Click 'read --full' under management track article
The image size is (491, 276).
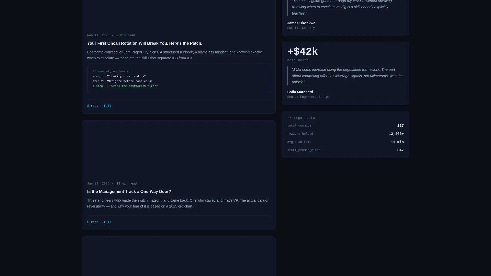[99, 222]
